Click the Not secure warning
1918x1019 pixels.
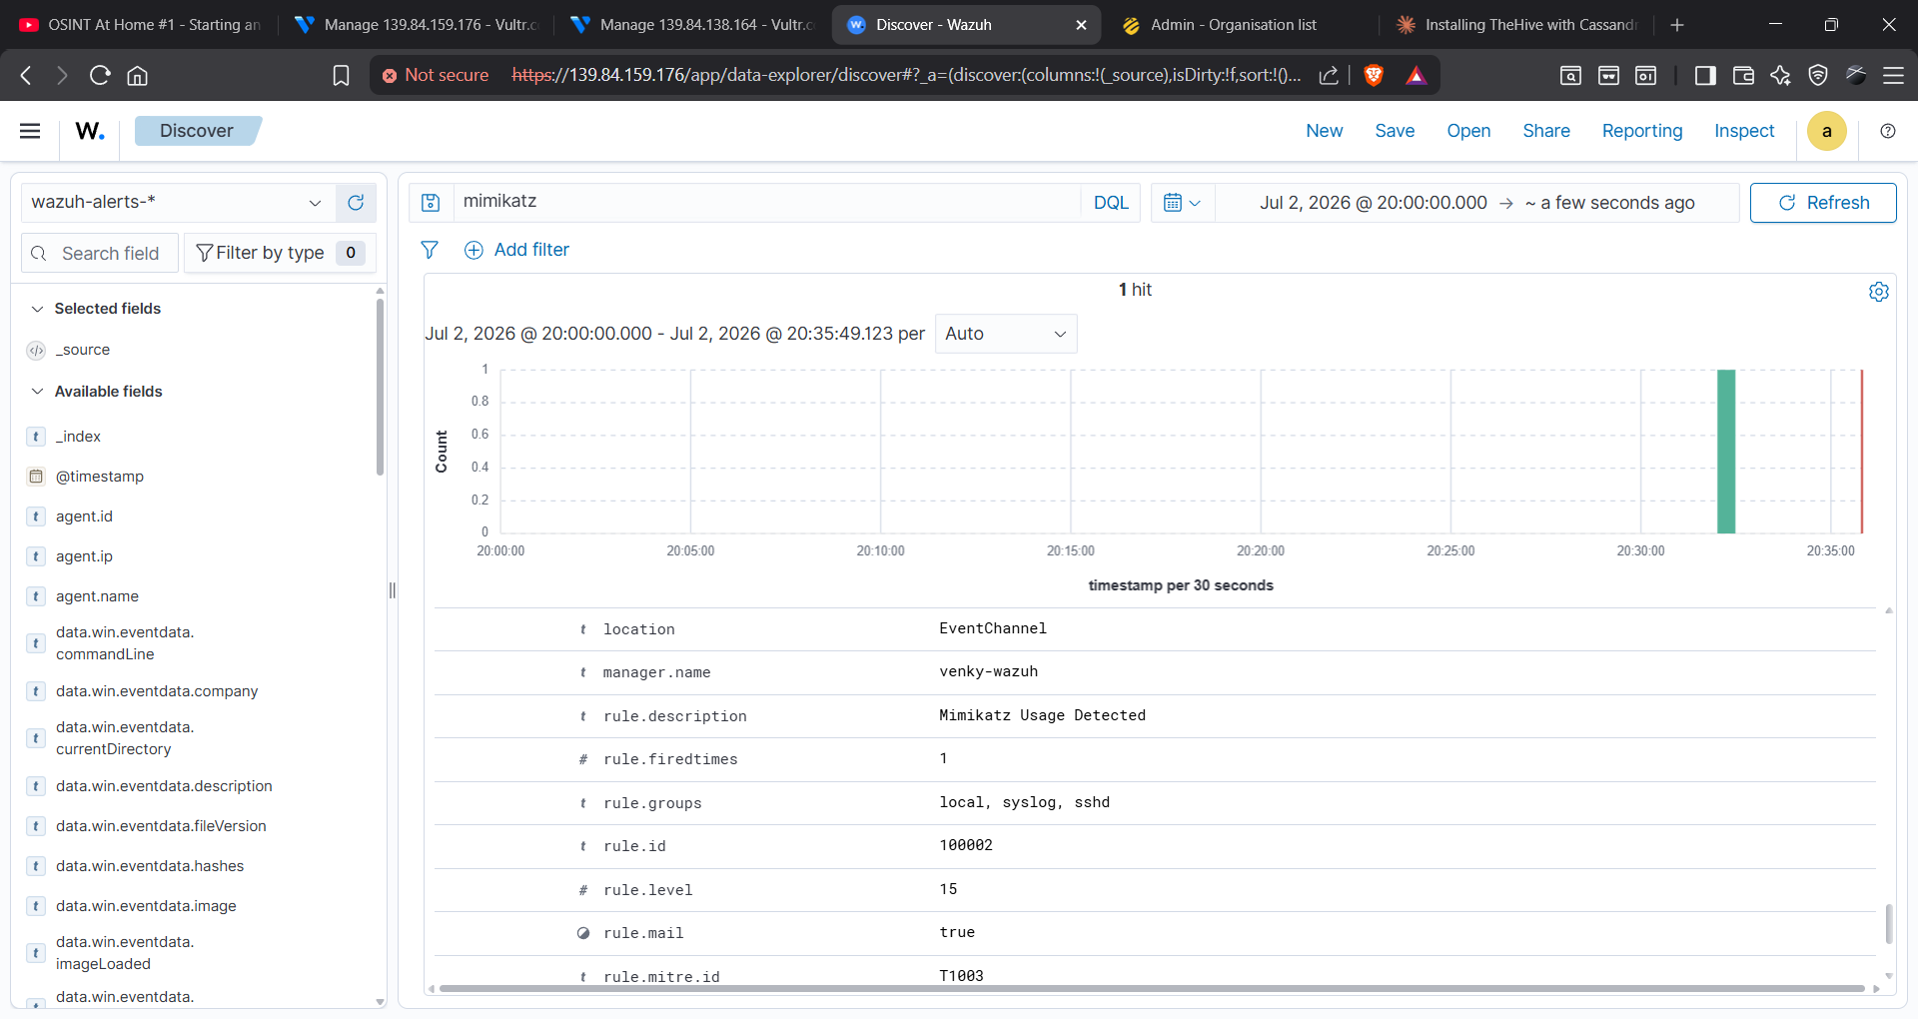click(x=436, y=75)
